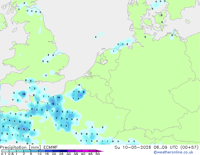Click the '0.5' legend scale label
Screen dimensions: 200x155
11,154
